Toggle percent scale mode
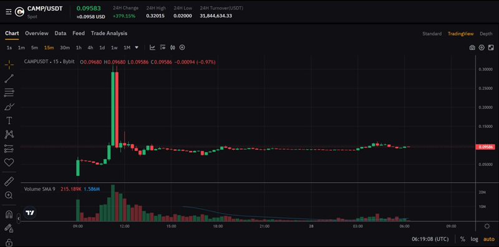The width and height of the screenshot is (499, 247). (462, 239)
